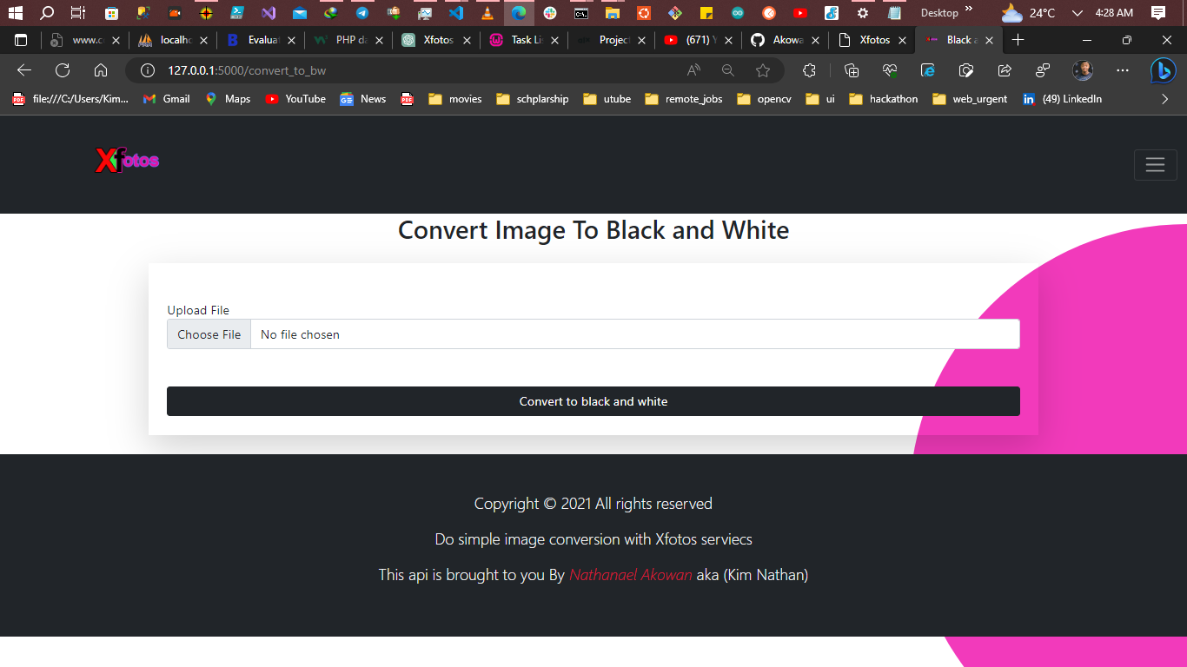Screen dimensions: 1187x667
Task: Open the Bing chat sidebar button
Action: point(1164,70)
